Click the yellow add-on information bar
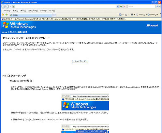The width and height of the screenshot is (162, 133). click(x=81, y=19)
